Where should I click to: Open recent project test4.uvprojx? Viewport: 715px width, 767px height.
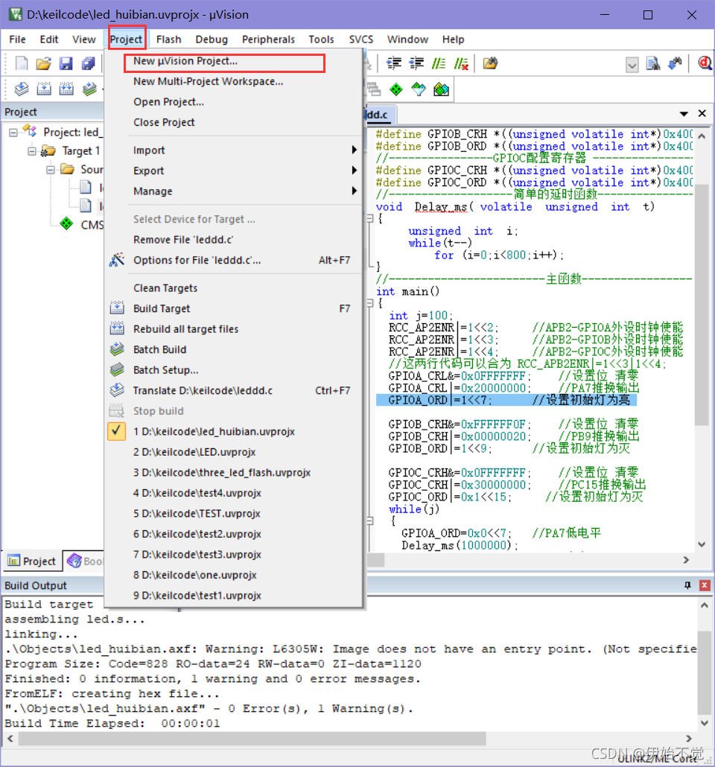pyautogui.click(x=234, y=493)
